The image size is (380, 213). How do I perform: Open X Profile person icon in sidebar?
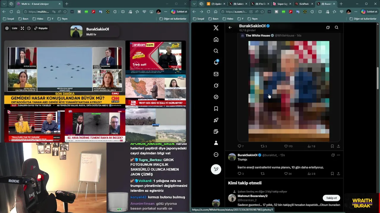pos(216,143)
